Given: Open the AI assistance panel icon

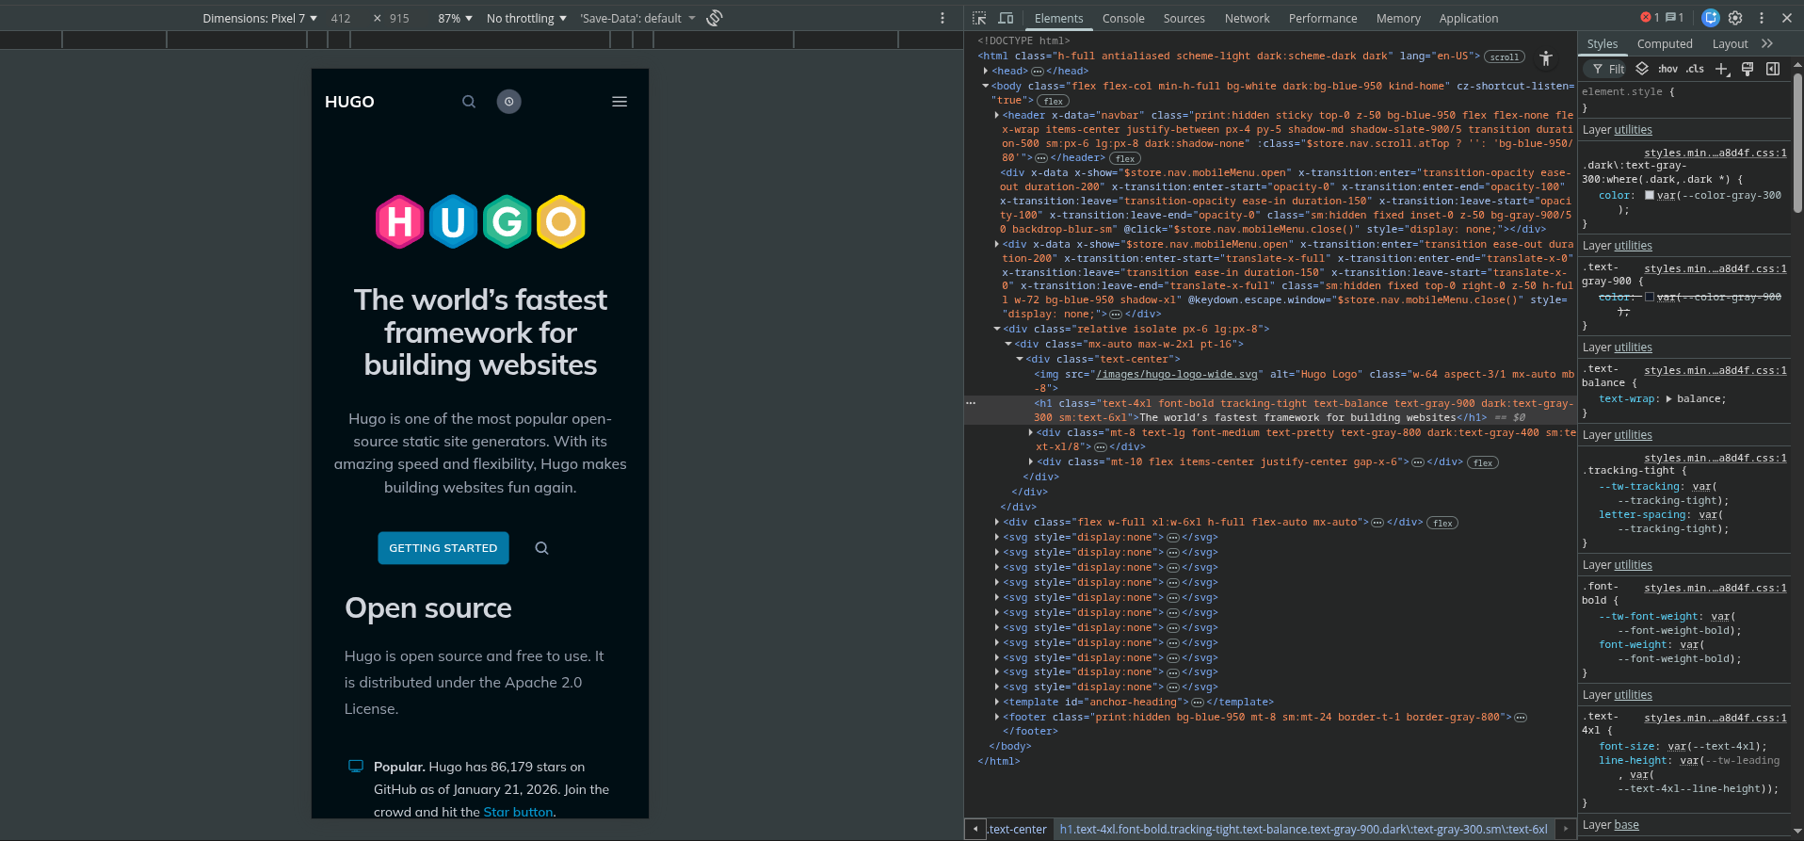Looking at the screenshot, I should pyautogui.click(x=1711, y=18).
